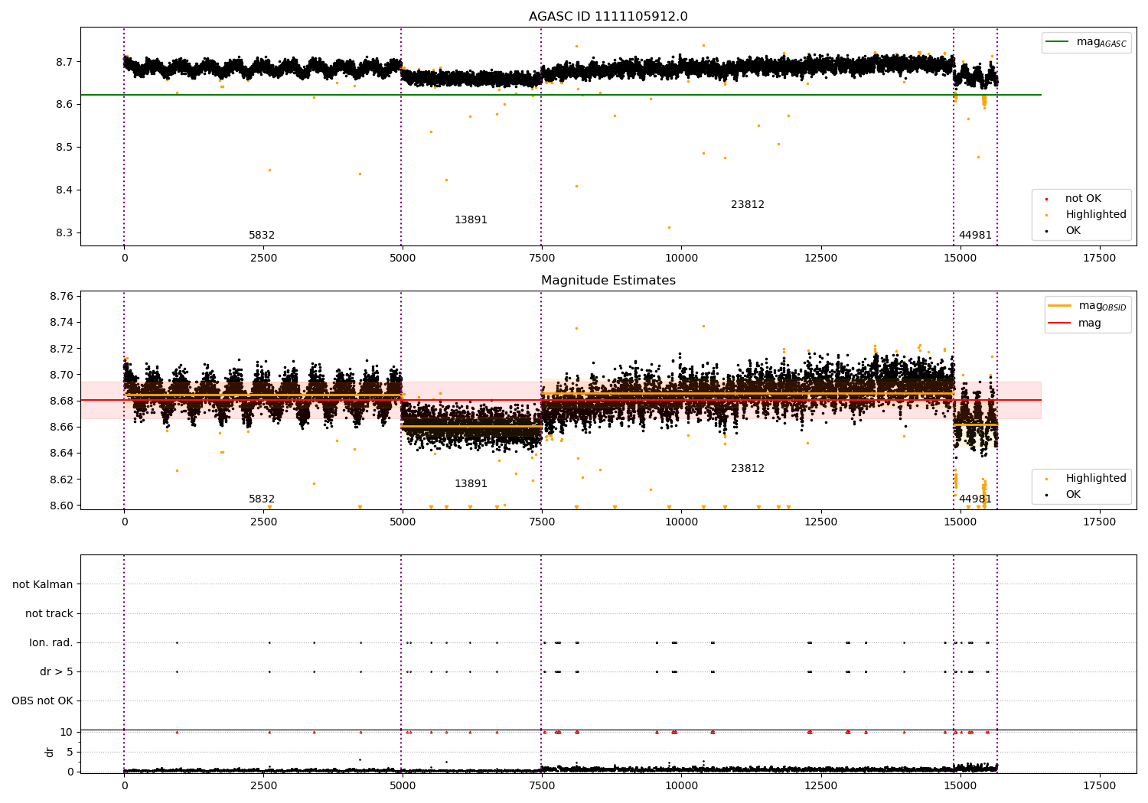
Task: Click the 5832 annotation in the Magnitude Estimates plot
Action: [x=262, y=499]
